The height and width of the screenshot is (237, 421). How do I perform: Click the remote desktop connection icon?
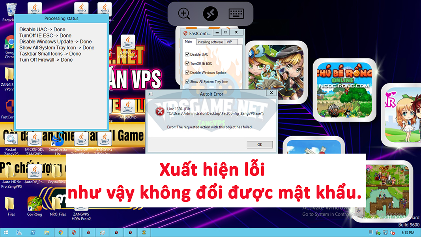[210, 14]
